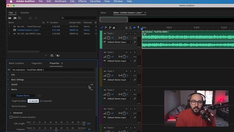The image size is (234, 132).
Task: Click the Files panel play preview button
Action: pyautogui.click(x=46, y=55)
